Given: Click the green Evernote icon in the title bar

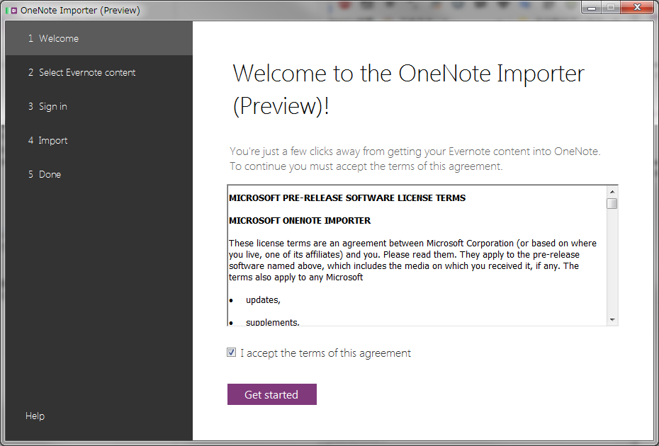Looking at the screenshot, I should (8, 10).
